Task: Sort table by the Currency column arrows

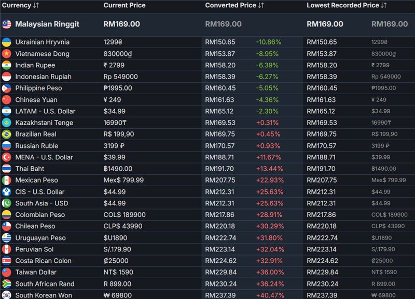Action: click(36, 5)
